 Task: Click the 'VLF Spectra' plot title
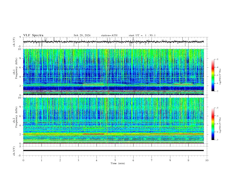[x=33, y=35]
